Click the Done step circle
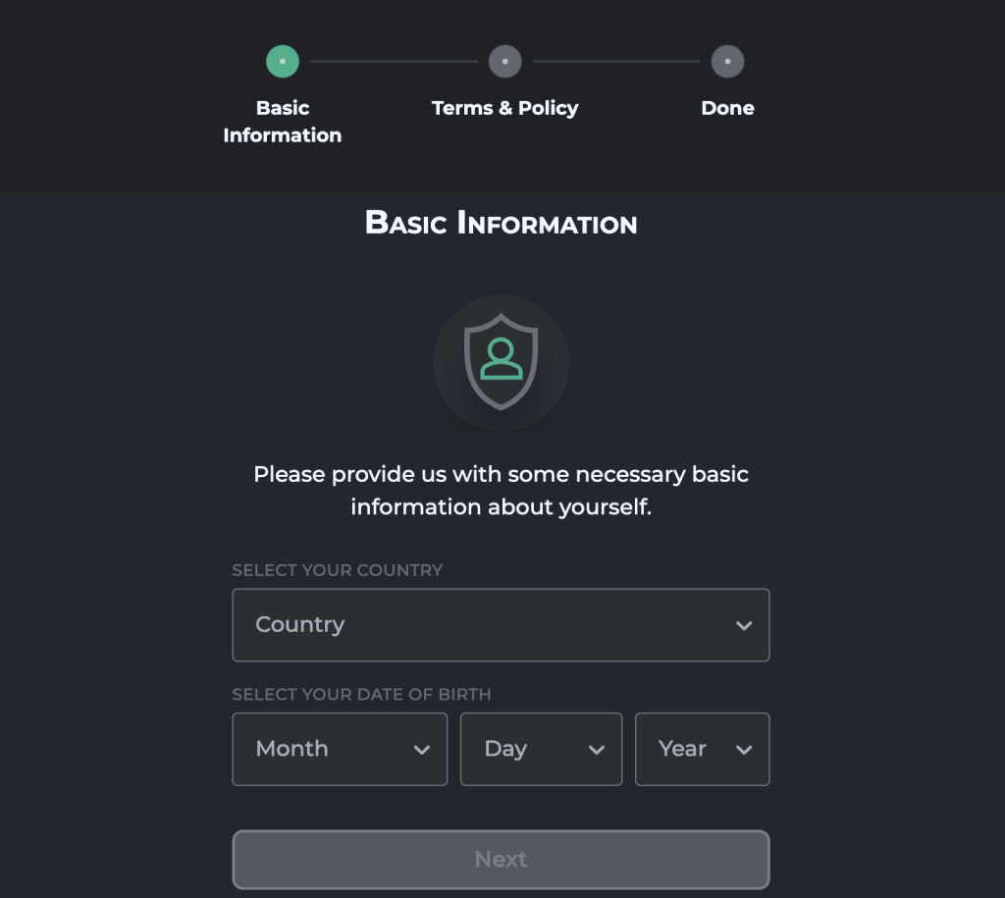This screenshot has height=898, width=1005. point(727,62)
